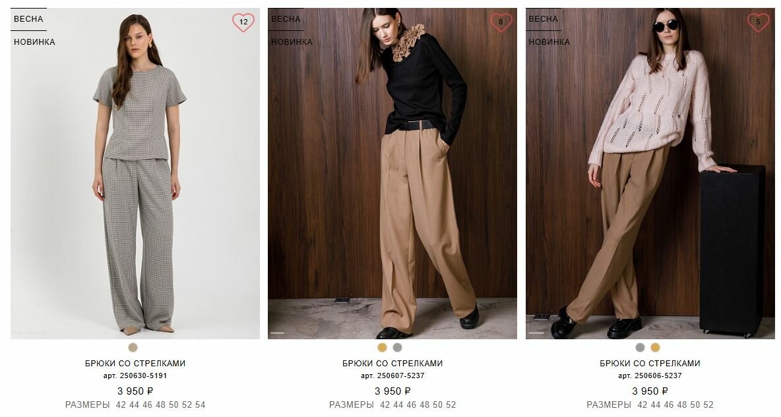Add third product to favorites, heart with 5

tap(758, 22)
